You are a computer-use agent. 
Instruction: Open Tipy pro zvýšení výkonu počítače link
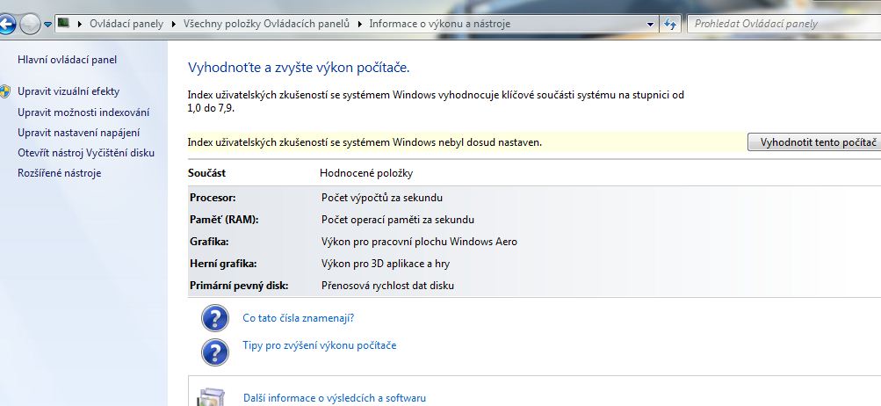tap(320, 345)
